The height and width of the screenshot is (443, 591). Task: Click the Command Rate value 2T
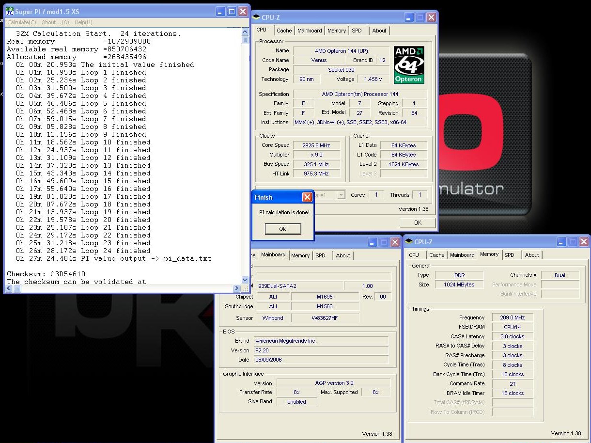click(513, 383)
